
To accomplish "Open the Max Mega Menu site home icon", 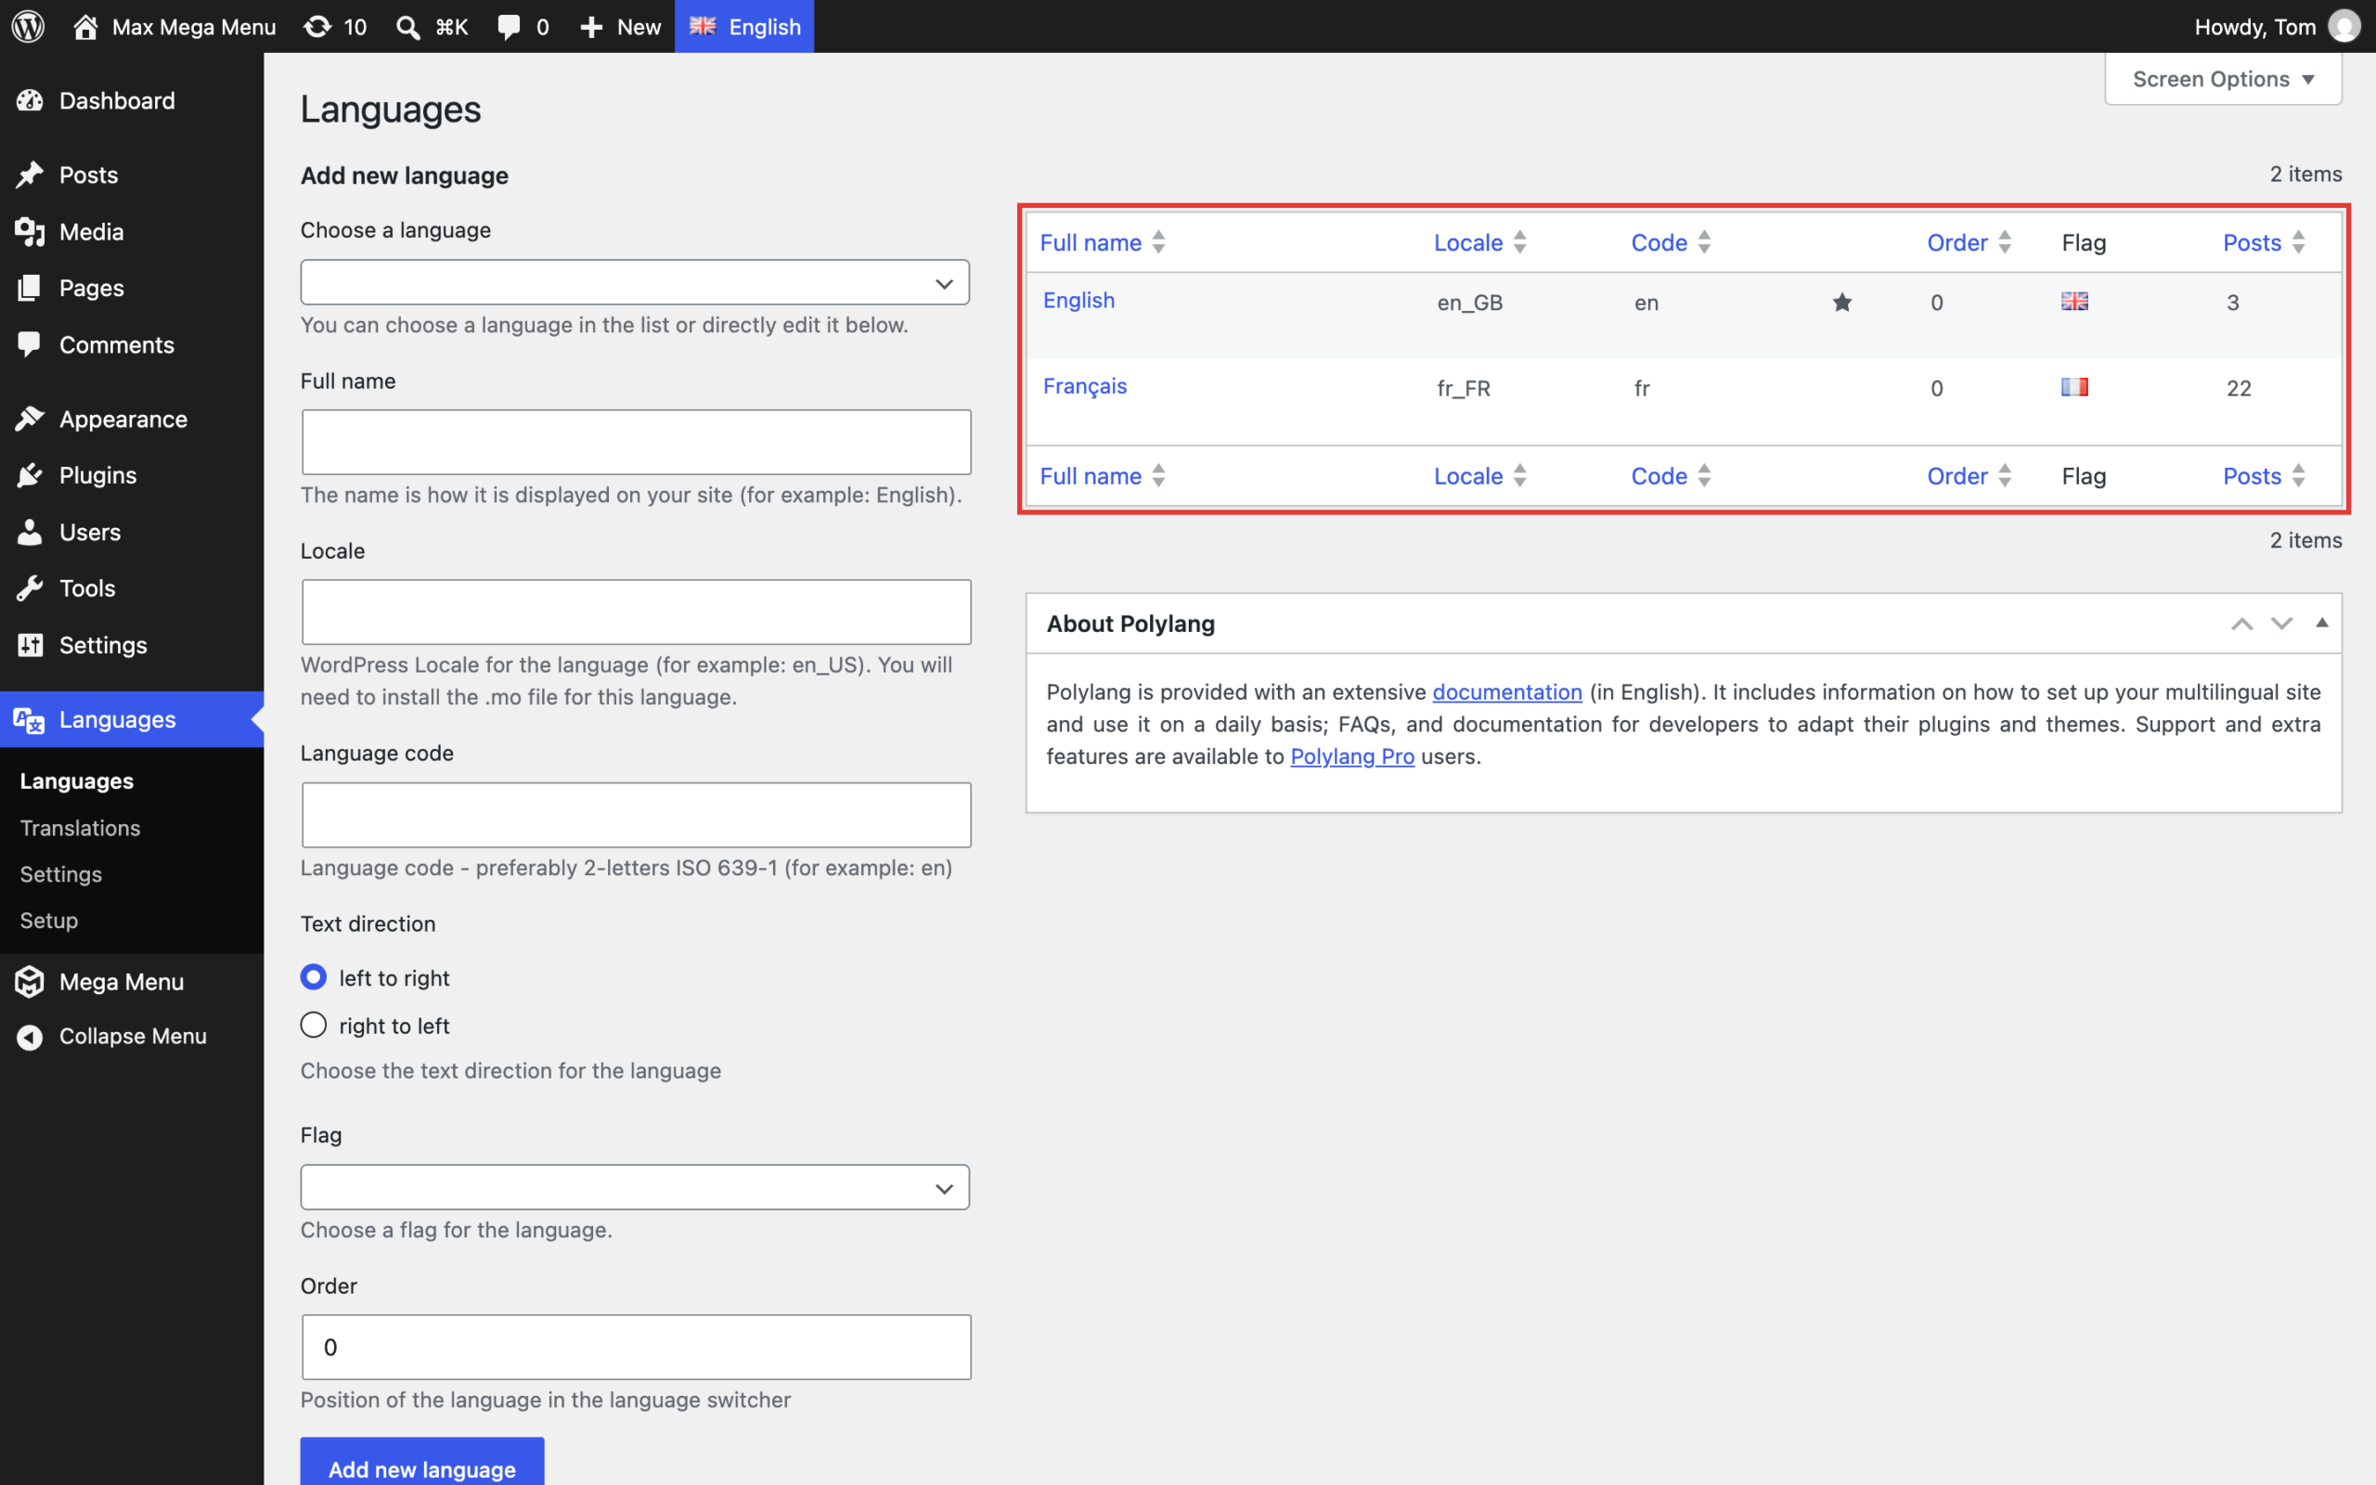I will [x=85, y=27].
